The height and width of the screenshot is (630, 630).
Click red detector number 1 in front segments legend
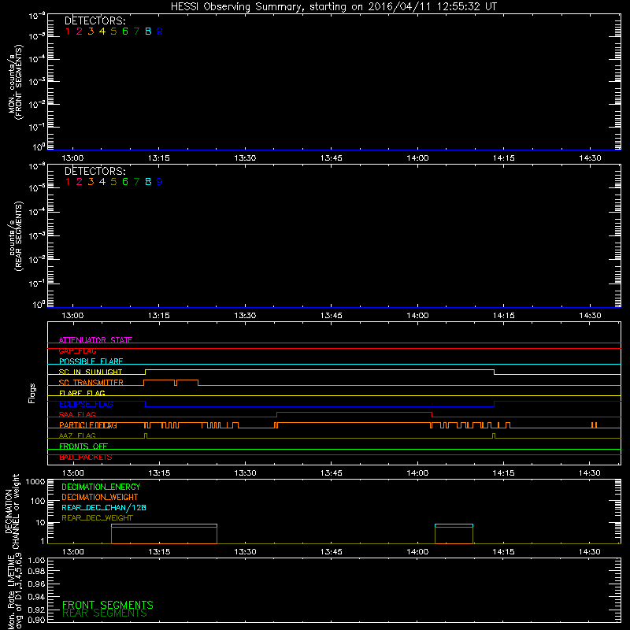point(68,31)
